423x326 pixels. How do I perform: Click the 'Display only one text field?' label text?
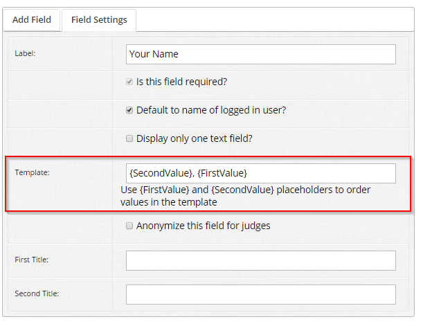[x=195, y=138]
